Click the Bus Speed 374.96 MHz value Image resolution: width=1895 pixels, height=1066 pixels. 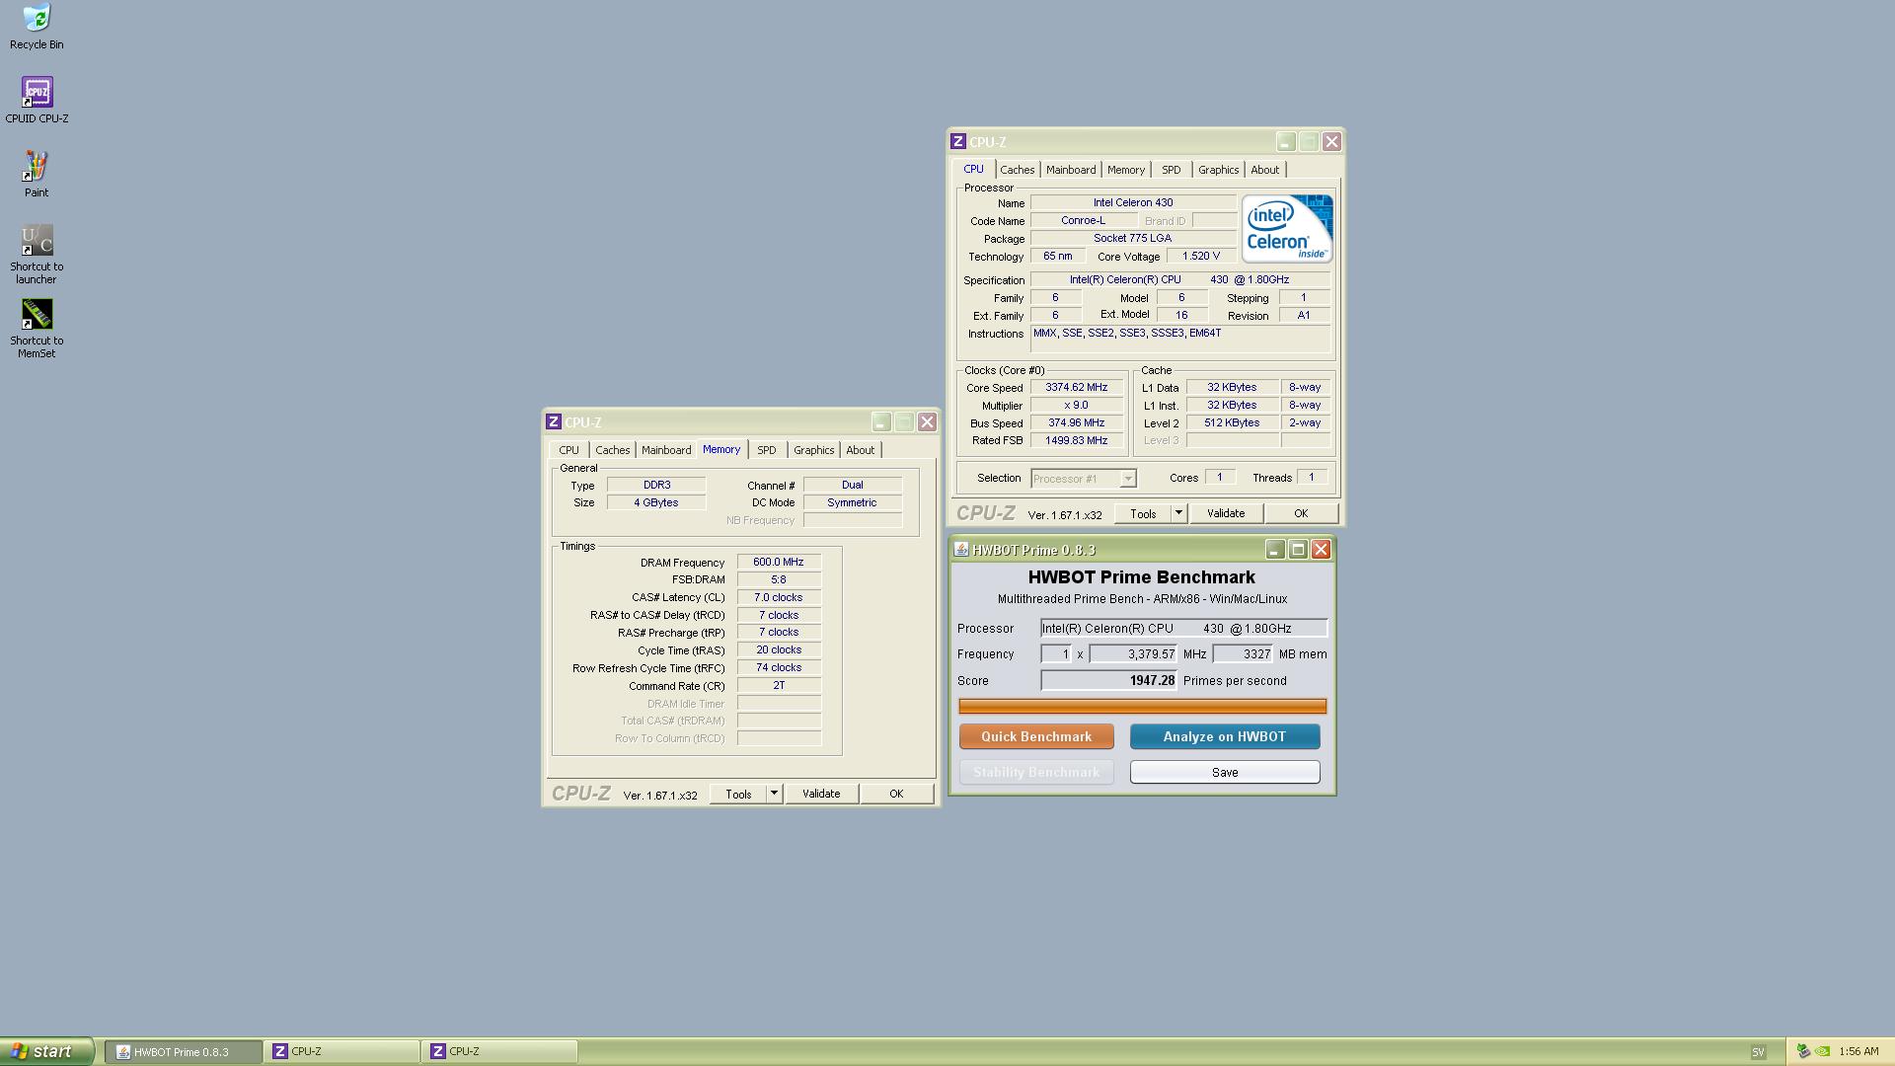pos(1076,423)
